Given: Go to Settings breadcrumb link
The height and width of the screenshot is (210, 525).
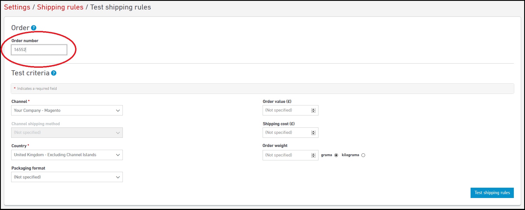Looking at the screenshot, I should pos(17,7).
